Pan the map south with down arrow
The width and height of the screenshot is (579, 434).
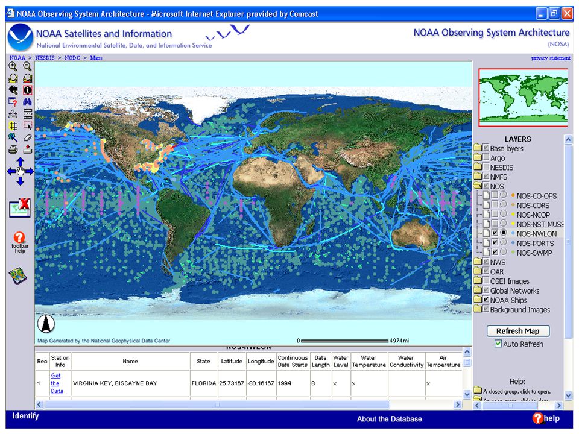coord(21,181)
